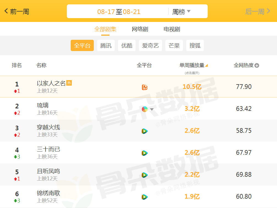Select the 爱奇艺 platform filter
The width and height of the screenshot is (277, 208).
pos(150,46)
